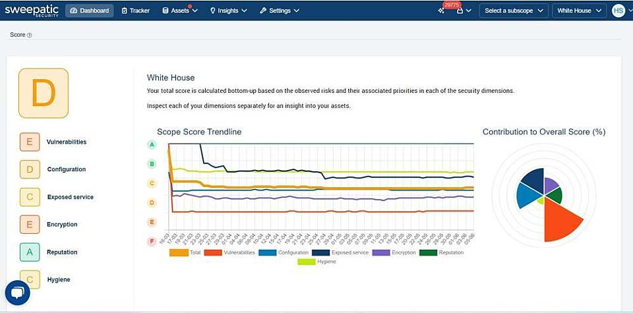
Task: Expand the Insights menu
Action: [228, 11]
